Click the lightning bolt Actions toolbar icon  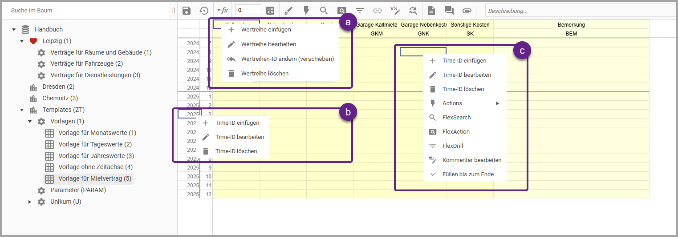point(306,11)
